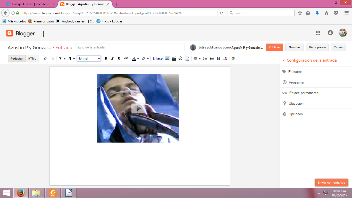
Task: Click the redo arrow in the toolbar
Action: (52, 59)
